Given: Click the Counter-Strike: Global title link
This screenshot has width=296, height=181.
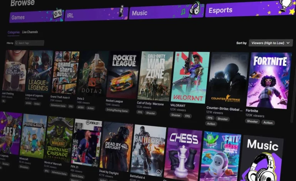Looking at the screenshot, I should (x=224, y=109).
